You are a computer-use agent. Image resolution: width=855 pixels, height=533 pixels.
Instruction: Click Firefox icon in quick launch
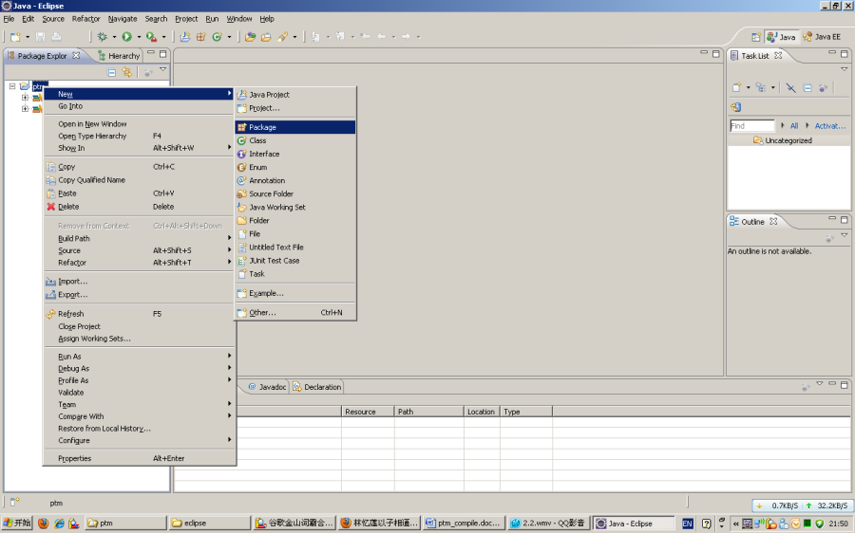coord(43,524)
